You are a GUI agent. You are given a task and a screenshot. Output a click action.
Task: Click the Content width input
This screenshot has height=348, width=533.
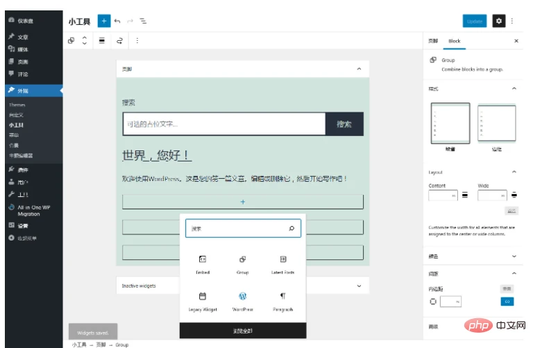click(x=443, y=195)
